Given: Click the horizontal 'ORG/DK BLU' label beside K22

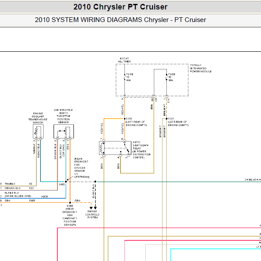Looking at the screenshot, I should pyautogui.click(x=13, y=188).
